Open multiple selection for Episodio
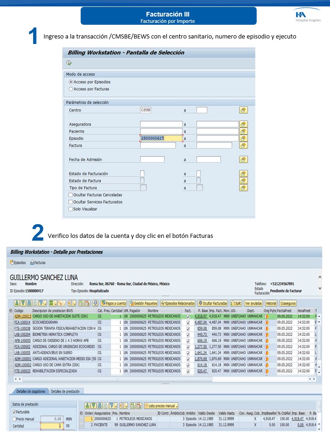The height and width of the screenshot is (440, 330). click(243, 138)
